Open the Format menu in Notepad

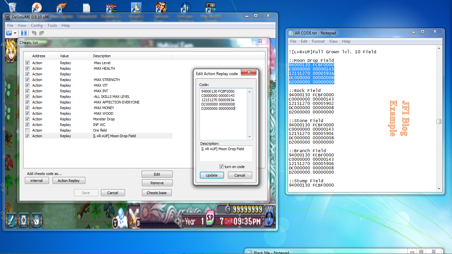(318, 41)
